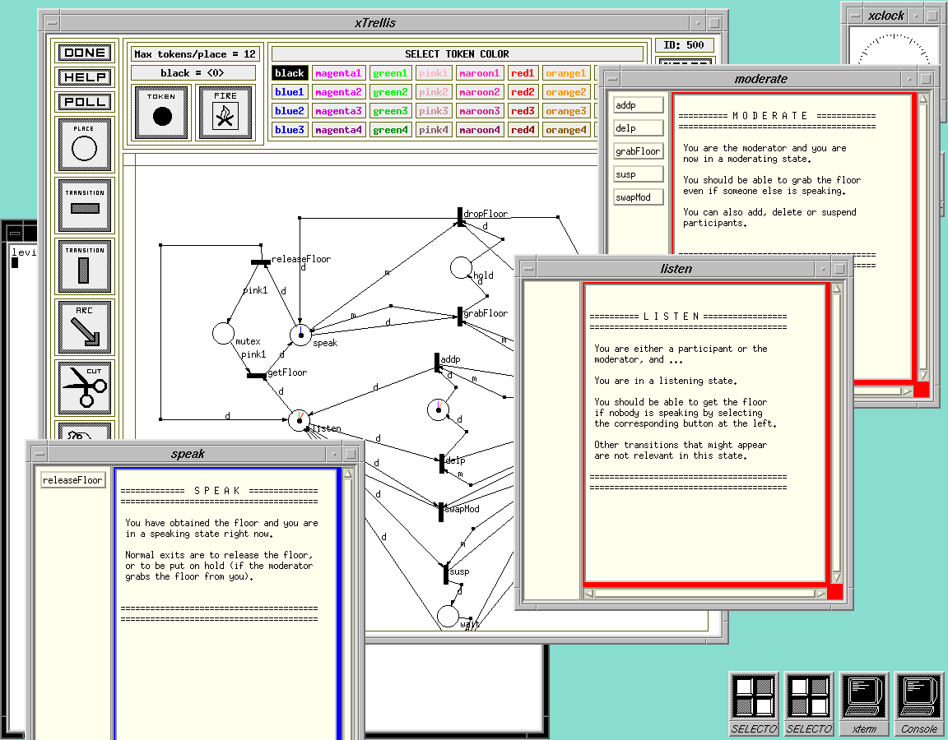
Task: Click the HELP button
Action: coord(85,77)
